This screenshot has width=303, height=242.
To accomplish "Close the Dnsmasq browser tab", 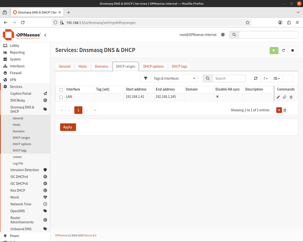I will pyautogui.click(x=59, y=13).
